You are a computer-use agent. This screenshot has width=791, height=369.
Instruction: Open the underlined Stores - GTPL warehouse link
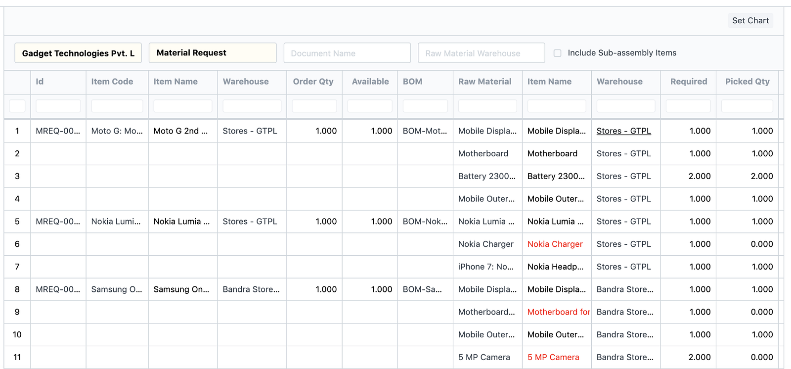pyautogui.click(x=623, y=131)
